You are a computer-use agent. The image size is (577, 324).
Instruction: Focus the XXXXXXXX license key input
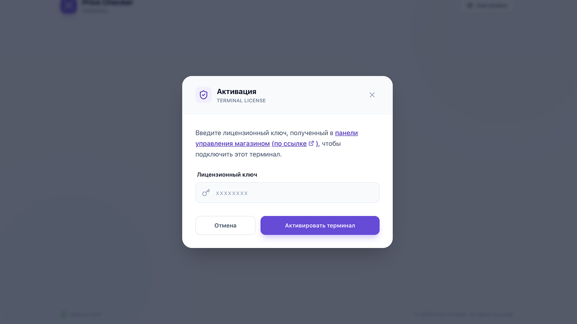(287, 193)
